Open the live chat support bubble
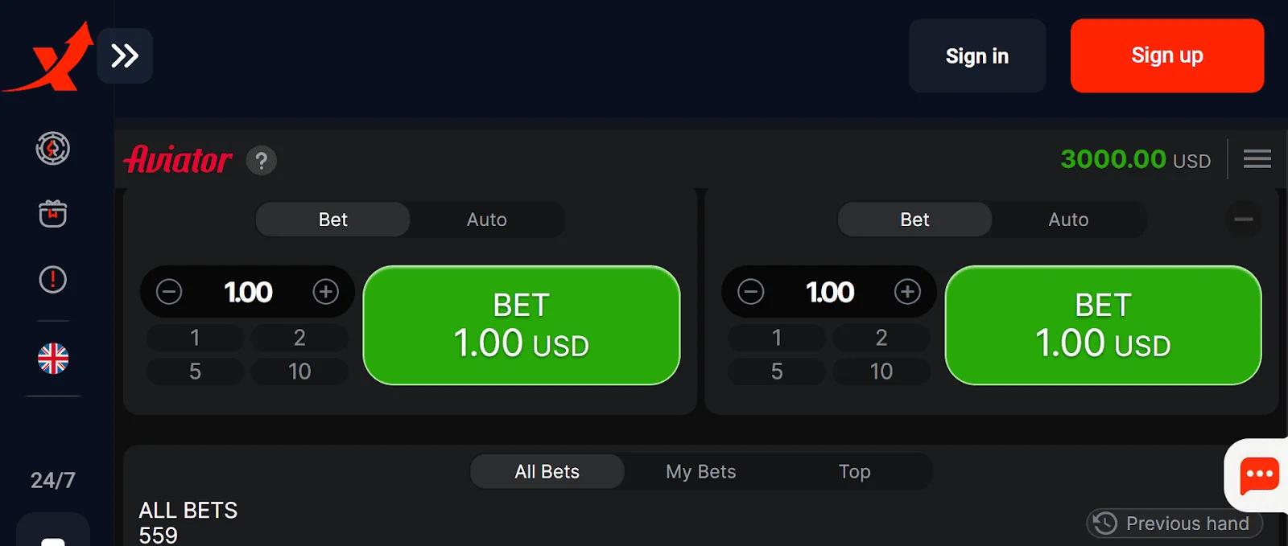The image size is (1288, 546). 1258,475
